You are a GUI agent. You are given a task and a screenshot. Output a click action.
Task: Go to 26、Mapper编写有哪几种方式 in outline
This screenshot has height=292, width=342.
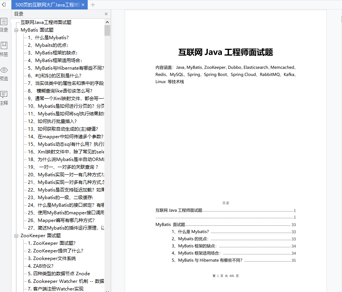61,220
